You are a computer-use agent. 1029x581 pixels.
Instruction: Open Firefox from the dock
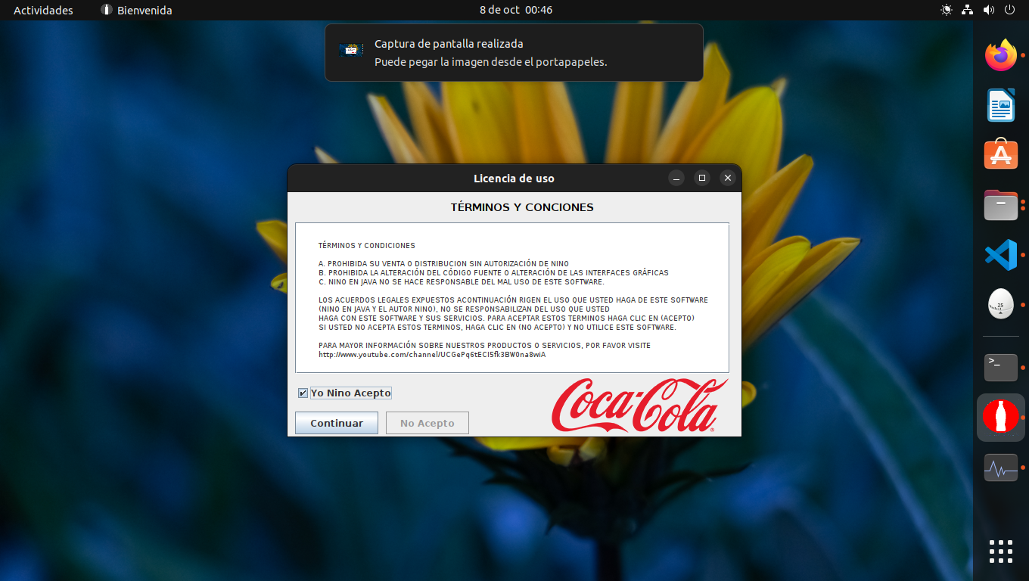tap(1000, 56)
